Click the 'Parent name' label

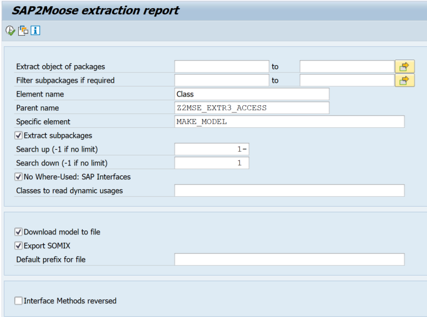(x=38, y=108)
